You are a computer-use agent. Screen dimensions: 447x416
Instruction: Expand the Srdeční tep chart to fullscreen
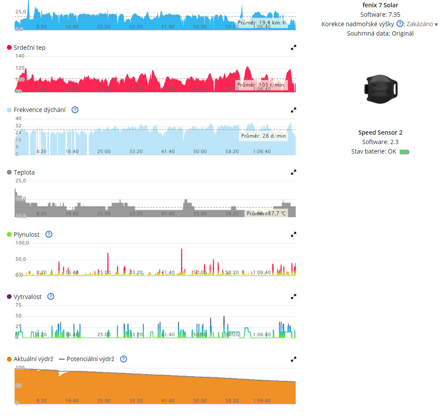click(x=293, y=48)
